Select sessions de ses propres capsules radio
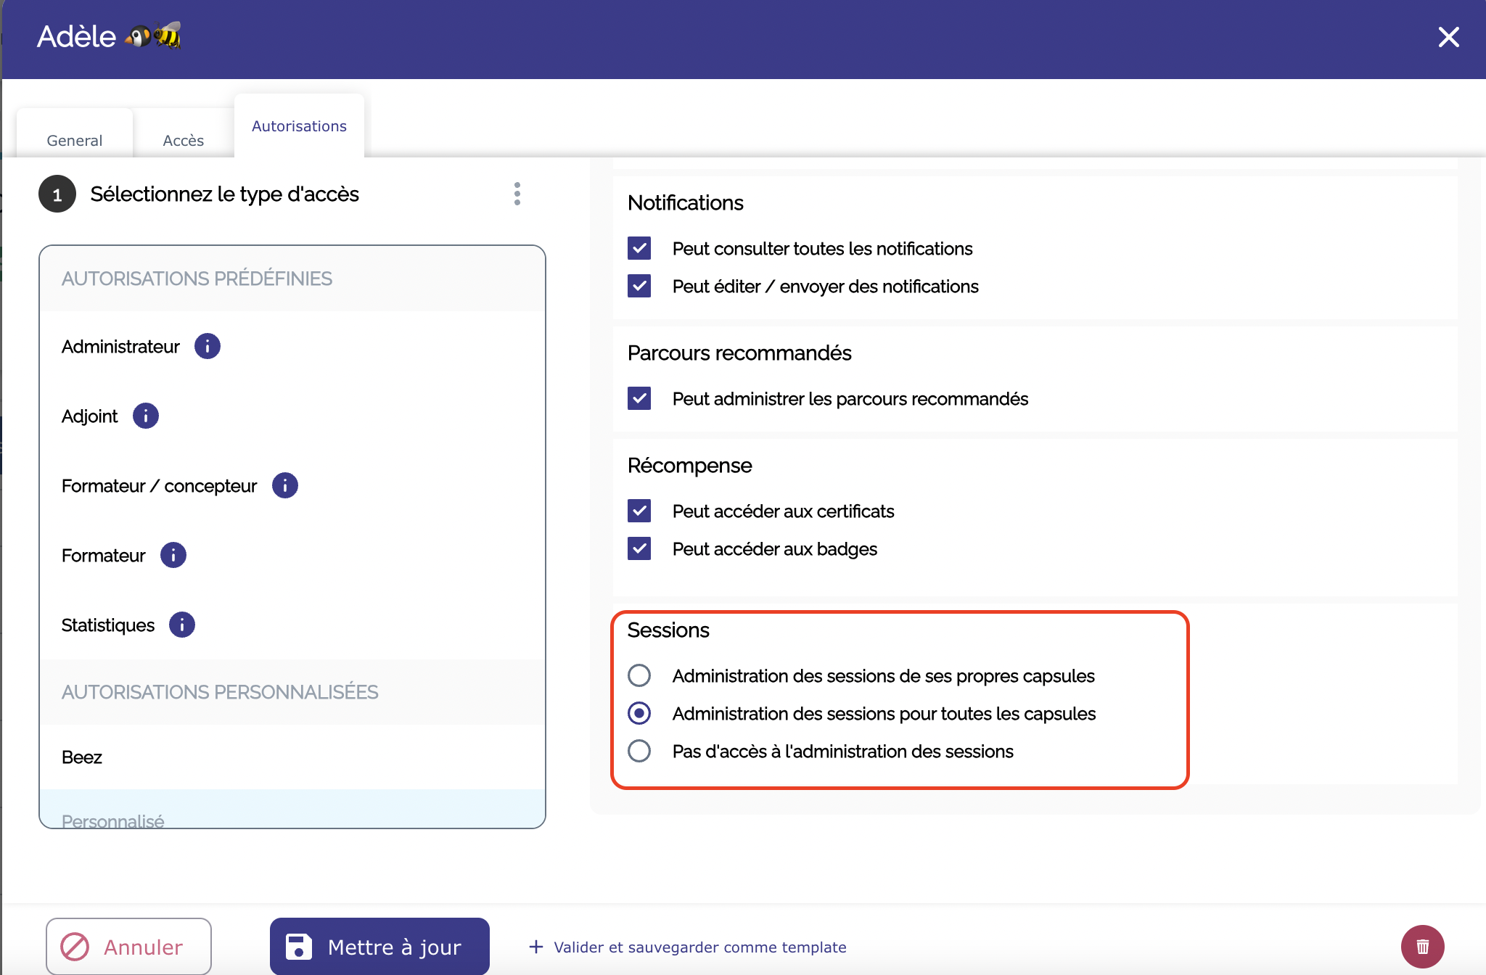 639,676
